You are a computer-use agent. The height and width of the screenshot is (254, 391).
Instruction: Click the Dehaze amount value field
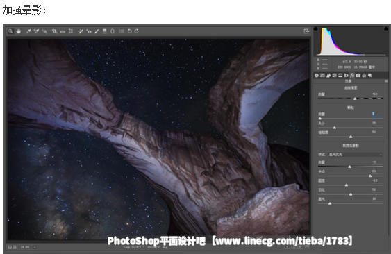point(377,94)
